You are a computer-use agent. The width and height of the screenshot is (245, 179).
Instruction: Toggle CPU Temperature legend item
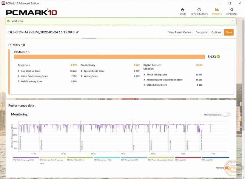107,159
